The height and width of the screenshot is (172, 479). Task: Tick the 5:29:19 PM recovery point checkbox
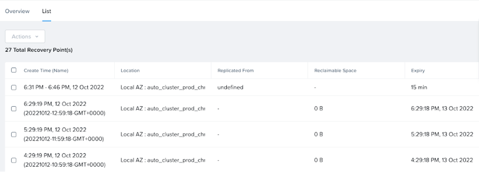coord(14,134)
